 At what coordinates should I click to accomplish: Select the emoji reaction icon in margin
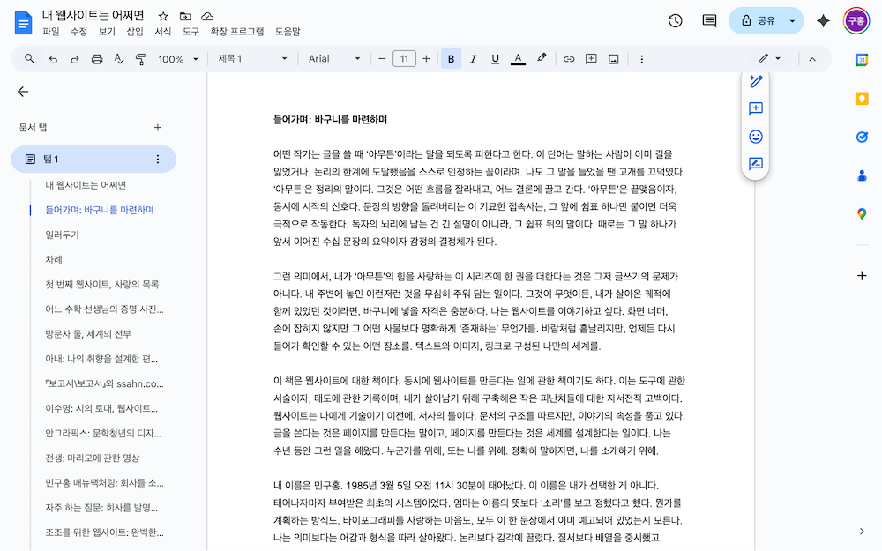pyautogui.click(x=754, y=137)
